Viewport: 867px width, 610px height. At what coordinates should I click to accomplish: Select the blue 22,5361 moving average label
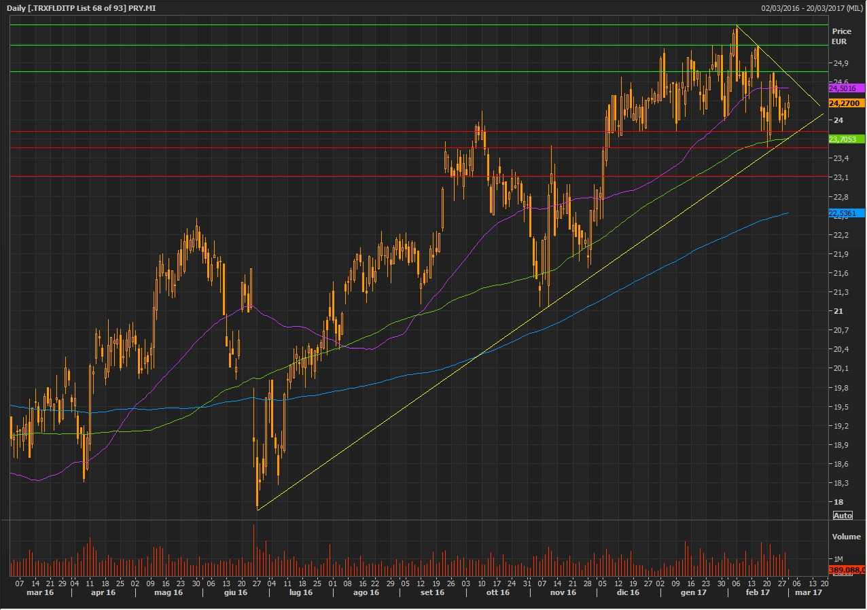click(846, 213)
